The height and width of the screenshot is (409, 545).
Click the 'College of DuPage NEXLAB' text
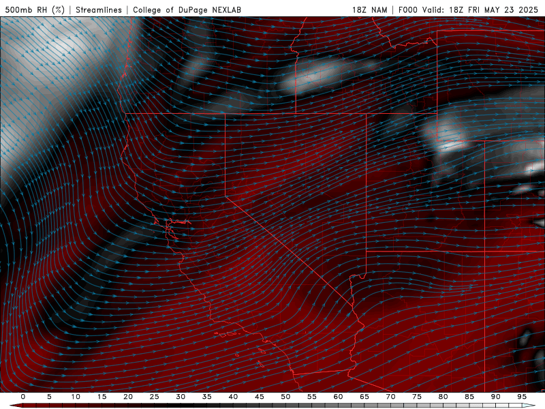coord(187,10)
